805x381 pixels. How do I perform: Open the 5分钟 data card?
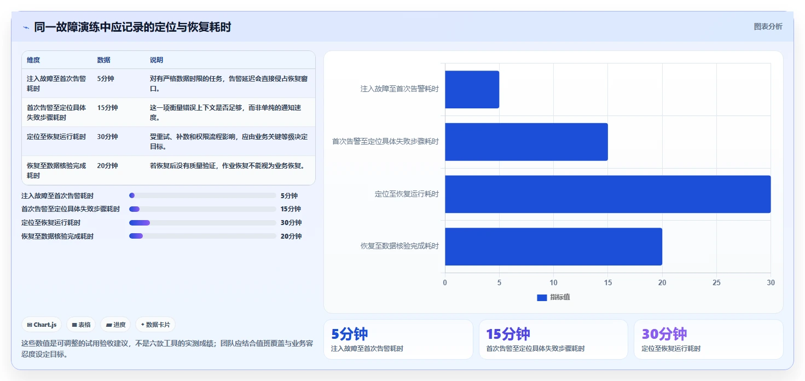(x=398, y=339)
